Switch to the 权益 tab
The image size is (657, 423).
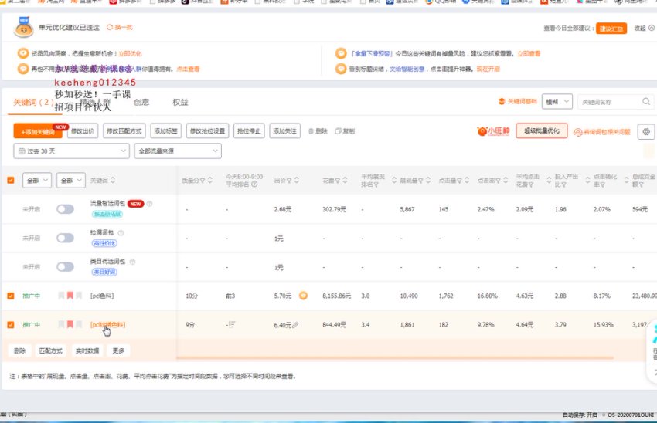pyautogui.click(x=180, y=102)
